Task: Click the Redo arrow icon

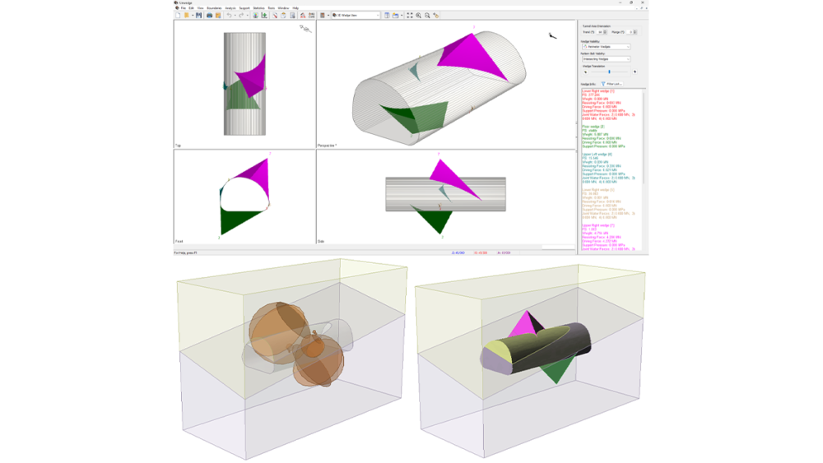Action: (x=242, y=15)
